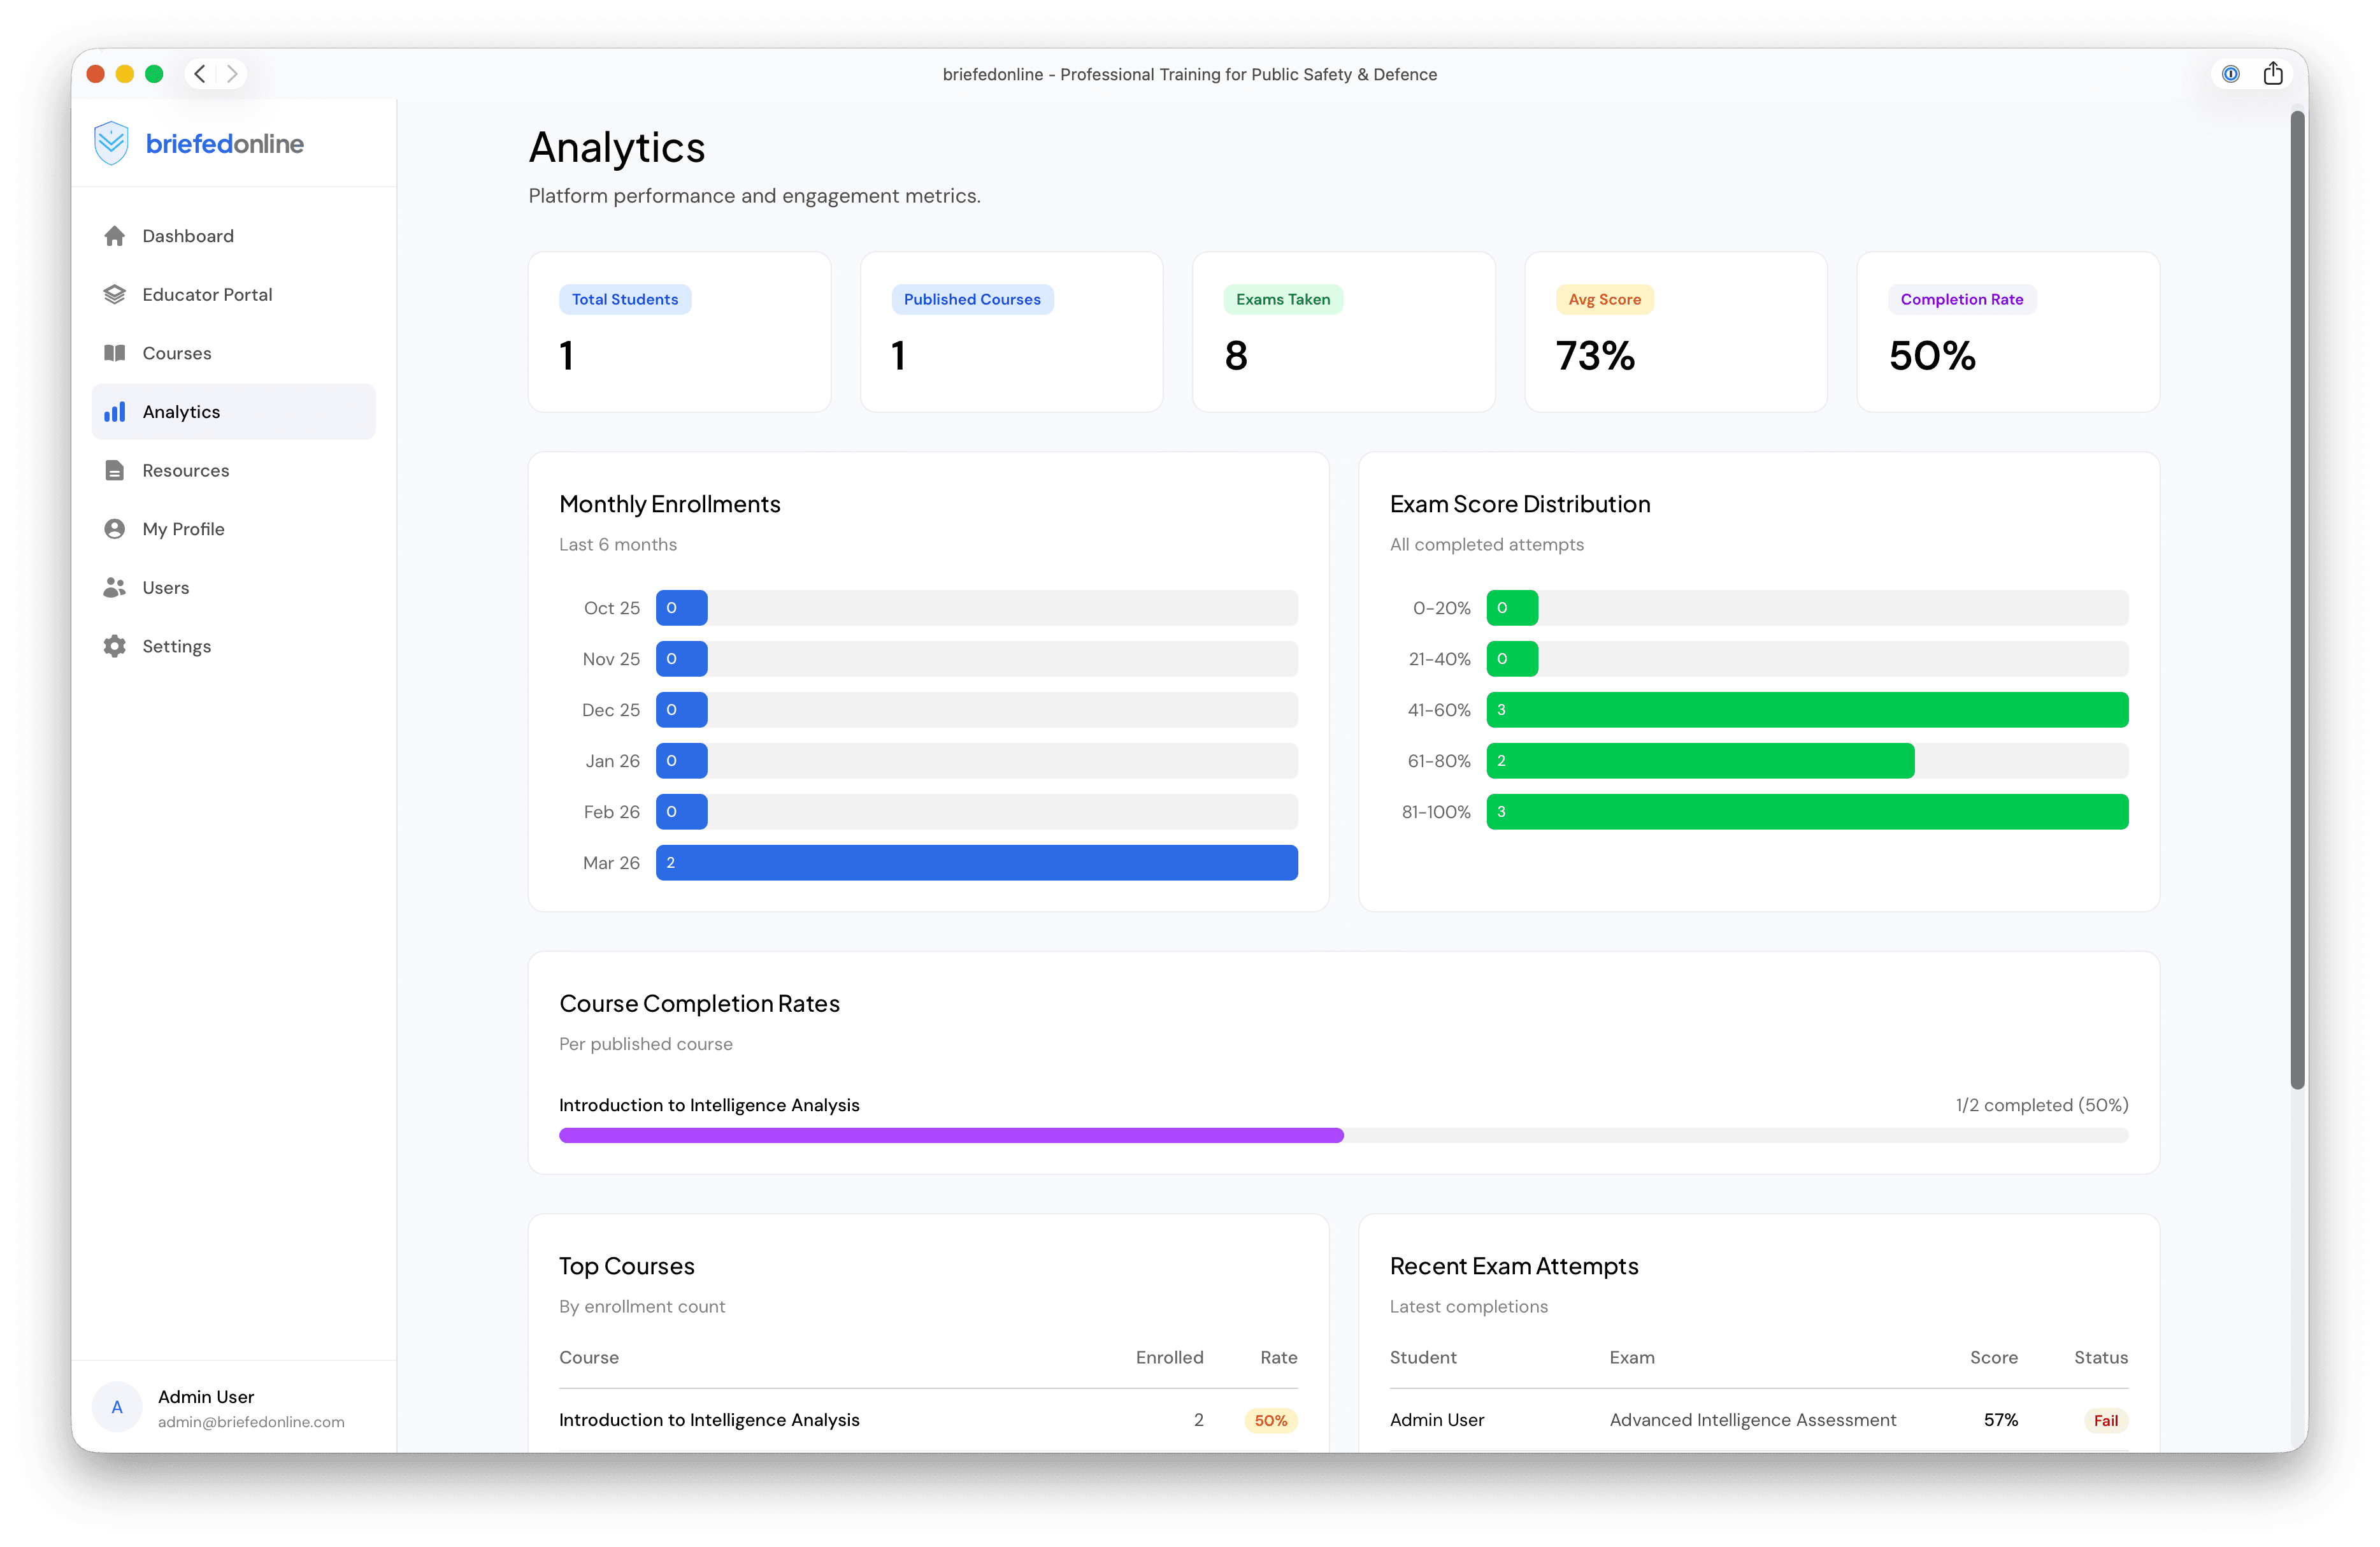Select the Dashboard home icon
Viewport: 2380px width, 1547px height.
click(115, 235)
